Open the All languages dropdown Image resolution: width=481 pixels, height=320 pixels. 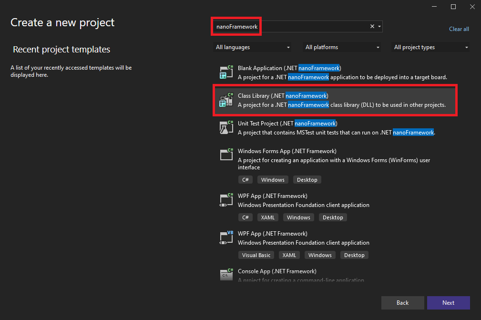pyautogui.click(x=253, y=47)
